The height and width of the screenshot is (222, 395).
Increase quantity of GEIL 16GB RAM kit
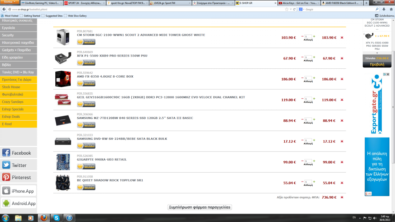(x=314, y=99)
